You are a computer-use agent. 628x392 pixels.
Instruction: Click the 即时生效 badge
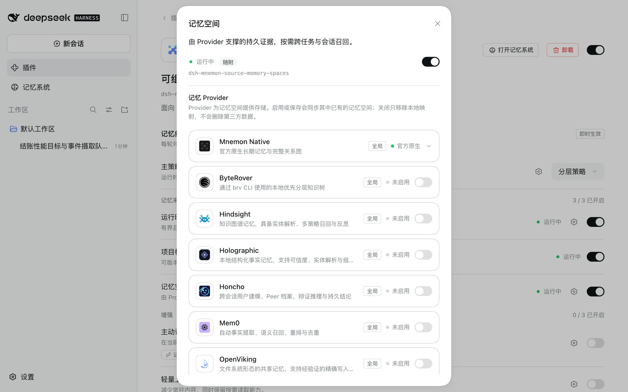pyautogui.click(x=590, y=134)
